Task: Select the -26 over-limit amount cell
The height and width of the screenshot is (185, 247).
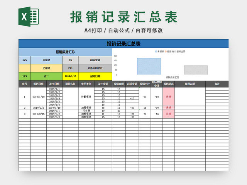Action: tap(132, 114)
